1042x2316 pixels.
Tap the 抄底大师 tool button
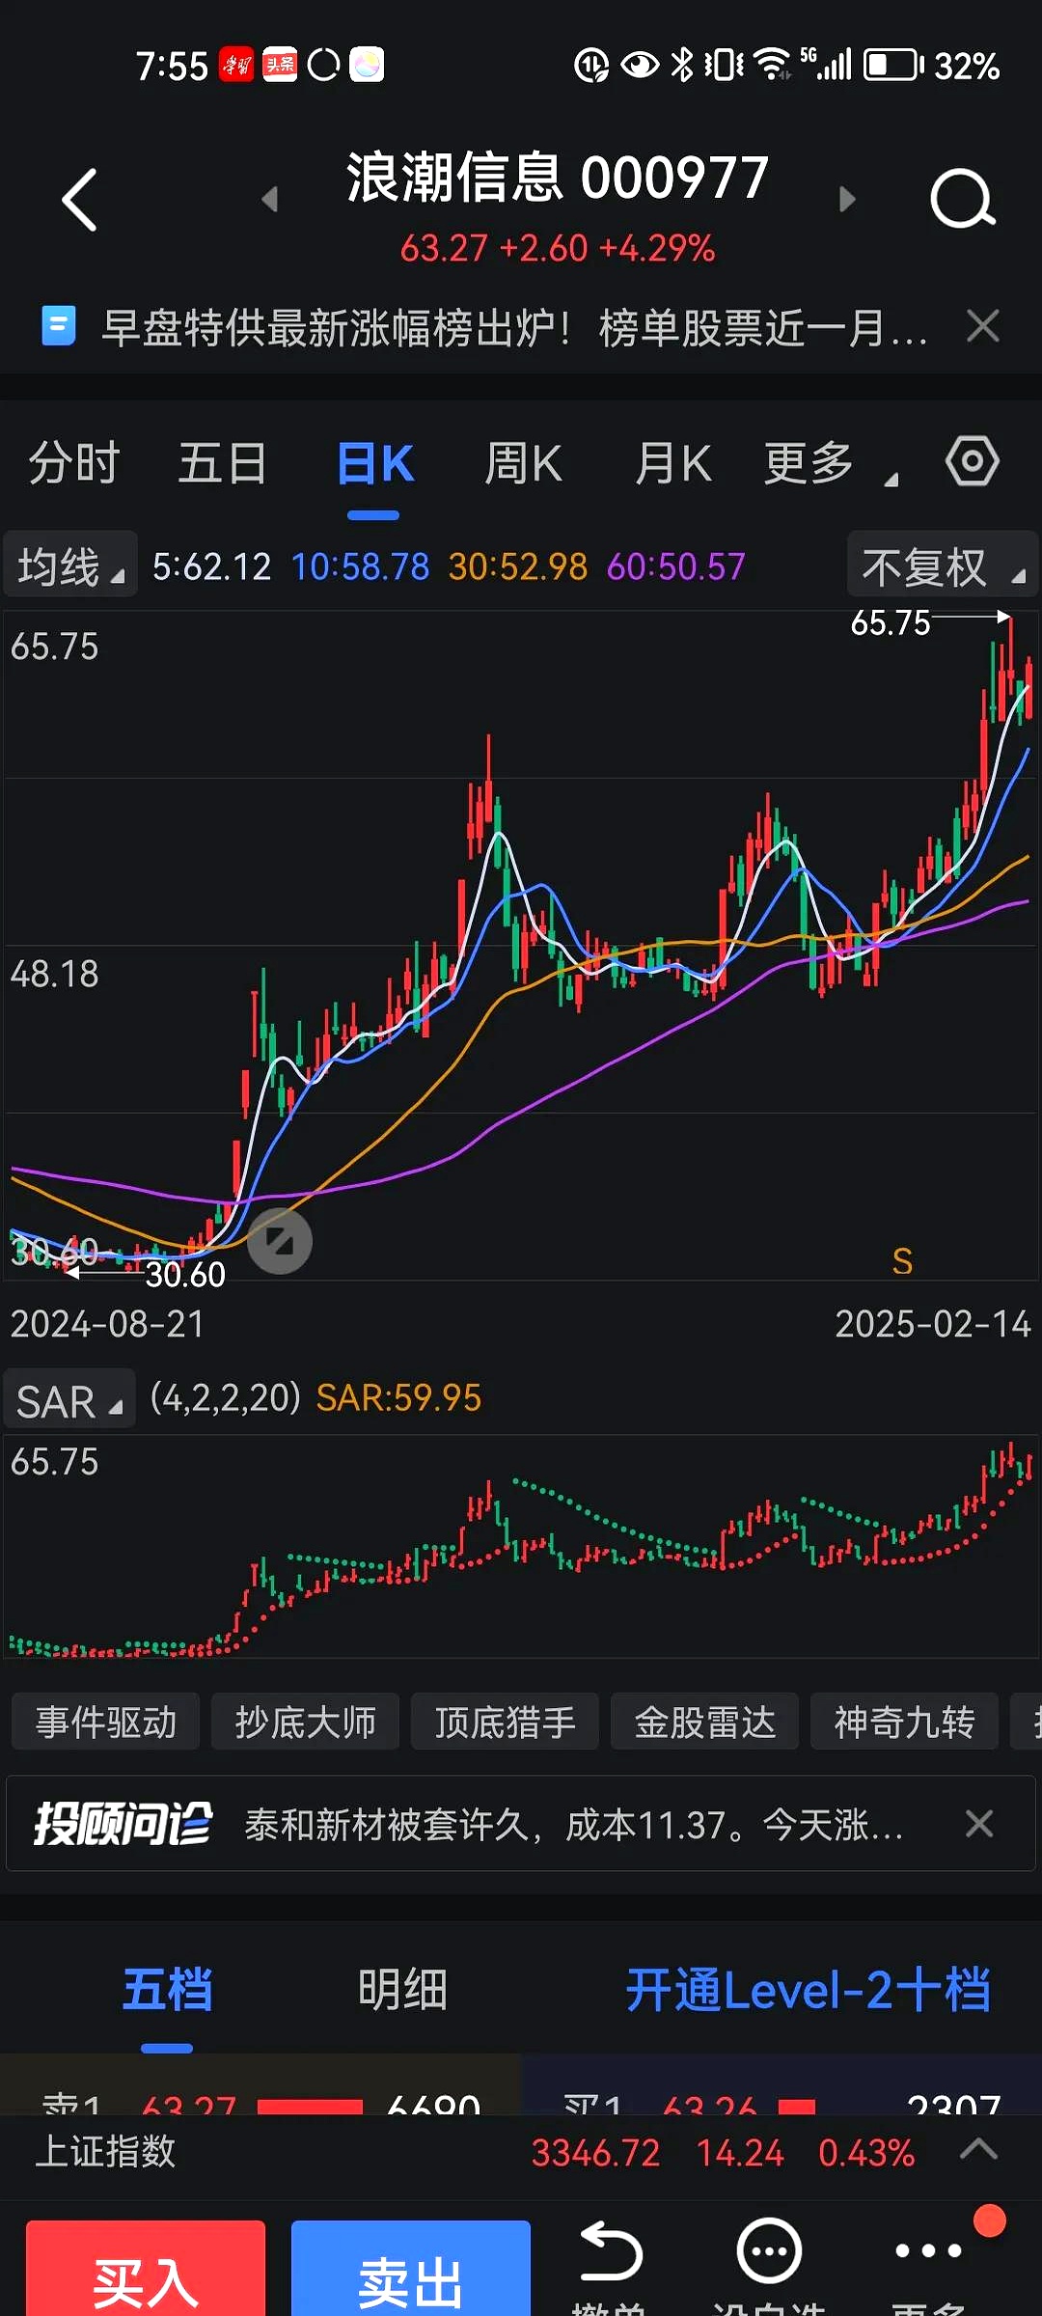coord(306,1722)
